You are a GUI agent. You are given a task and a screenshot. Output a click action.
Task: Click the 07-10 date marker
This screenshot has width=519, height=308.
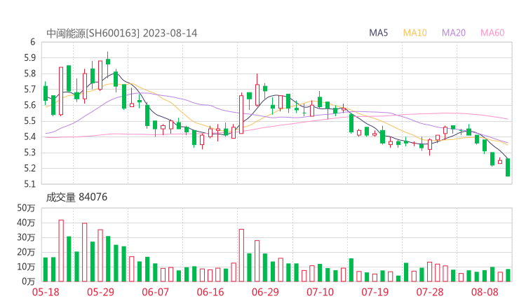click(x=320, y=292)
